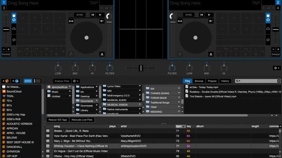Click the Analyze Files button
The height and width of the screenshot is (158, 282).
point(62,81)
